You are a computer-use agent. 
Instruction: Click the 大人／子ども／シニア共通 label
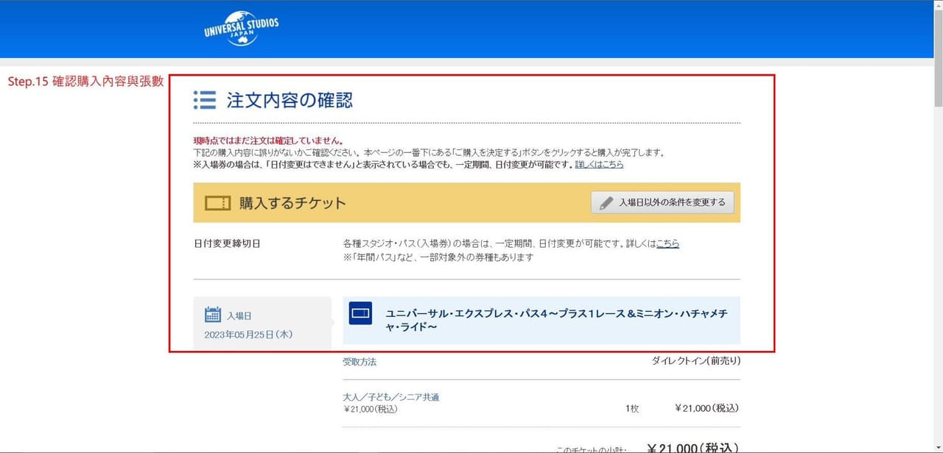pyautogui.click(x=391, y=397)
